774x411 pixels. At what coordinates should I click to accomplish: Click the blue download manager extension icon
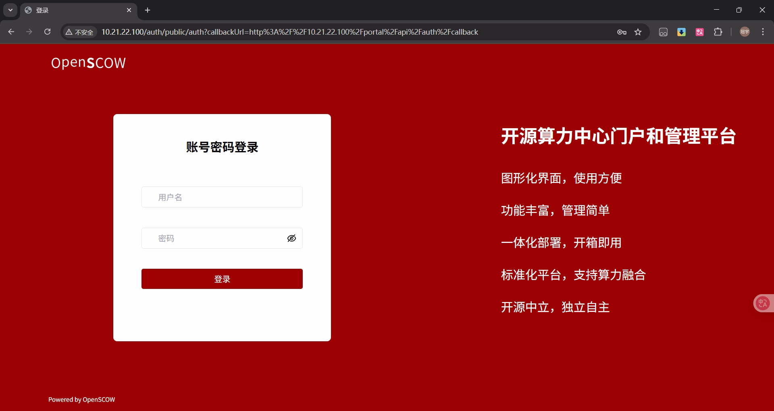[681, 32]
